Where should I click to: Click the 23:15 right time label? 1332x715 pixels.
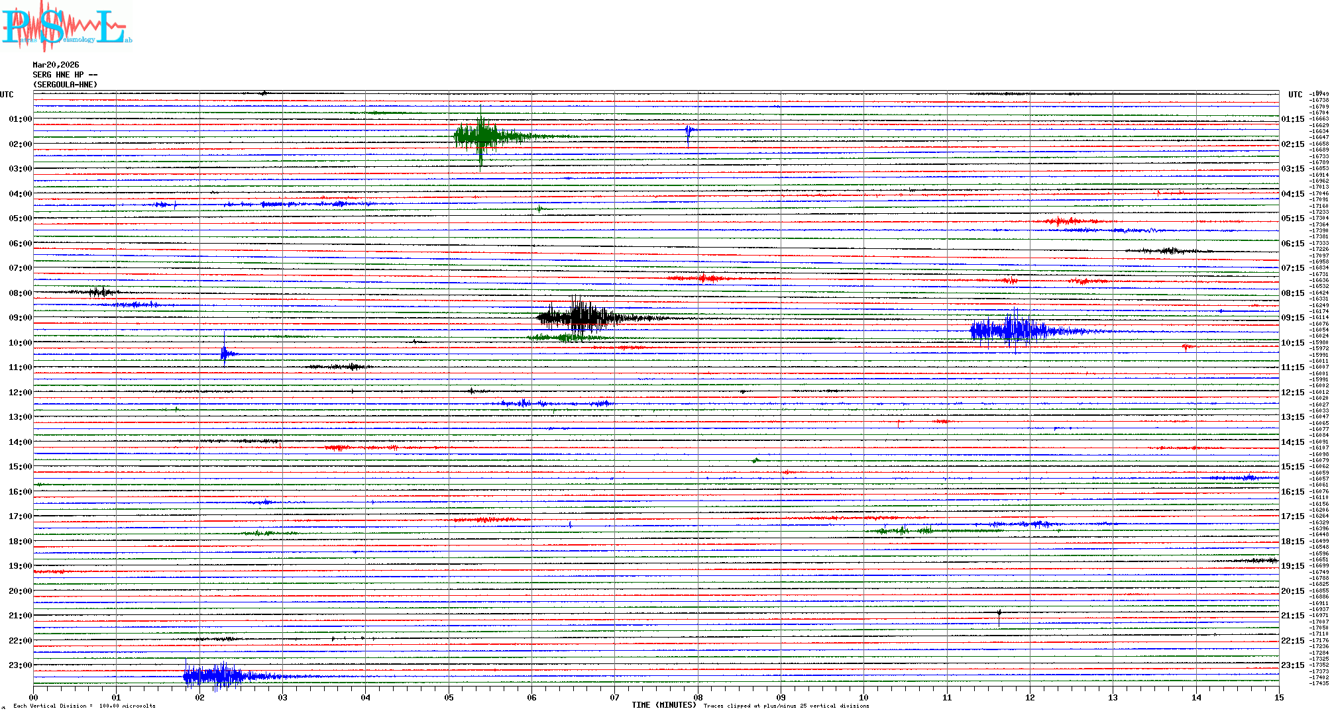click(1292, 665)
